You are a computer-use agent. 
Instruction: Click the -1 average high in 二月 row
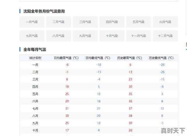(x=67, y=72)
